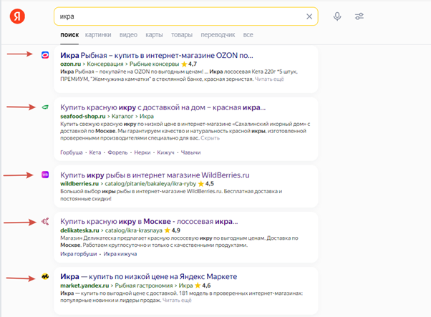Screen dimensions: 431x317
Task: Click the Yandex Market favicon icon
Action: [45, 276]
